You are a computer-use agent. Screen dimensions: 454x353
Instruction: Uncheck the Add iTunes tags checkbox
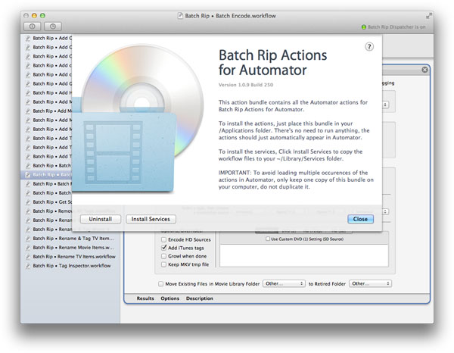pyautogui.click(x=164, y=248)
